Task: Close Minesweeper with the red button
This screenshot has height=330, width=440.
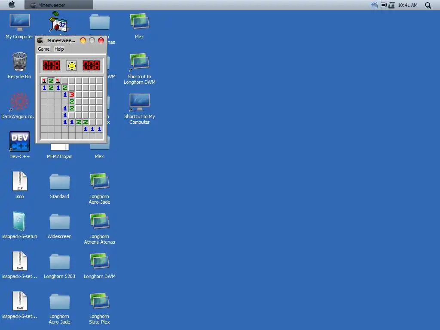Action: click(101, 40)
